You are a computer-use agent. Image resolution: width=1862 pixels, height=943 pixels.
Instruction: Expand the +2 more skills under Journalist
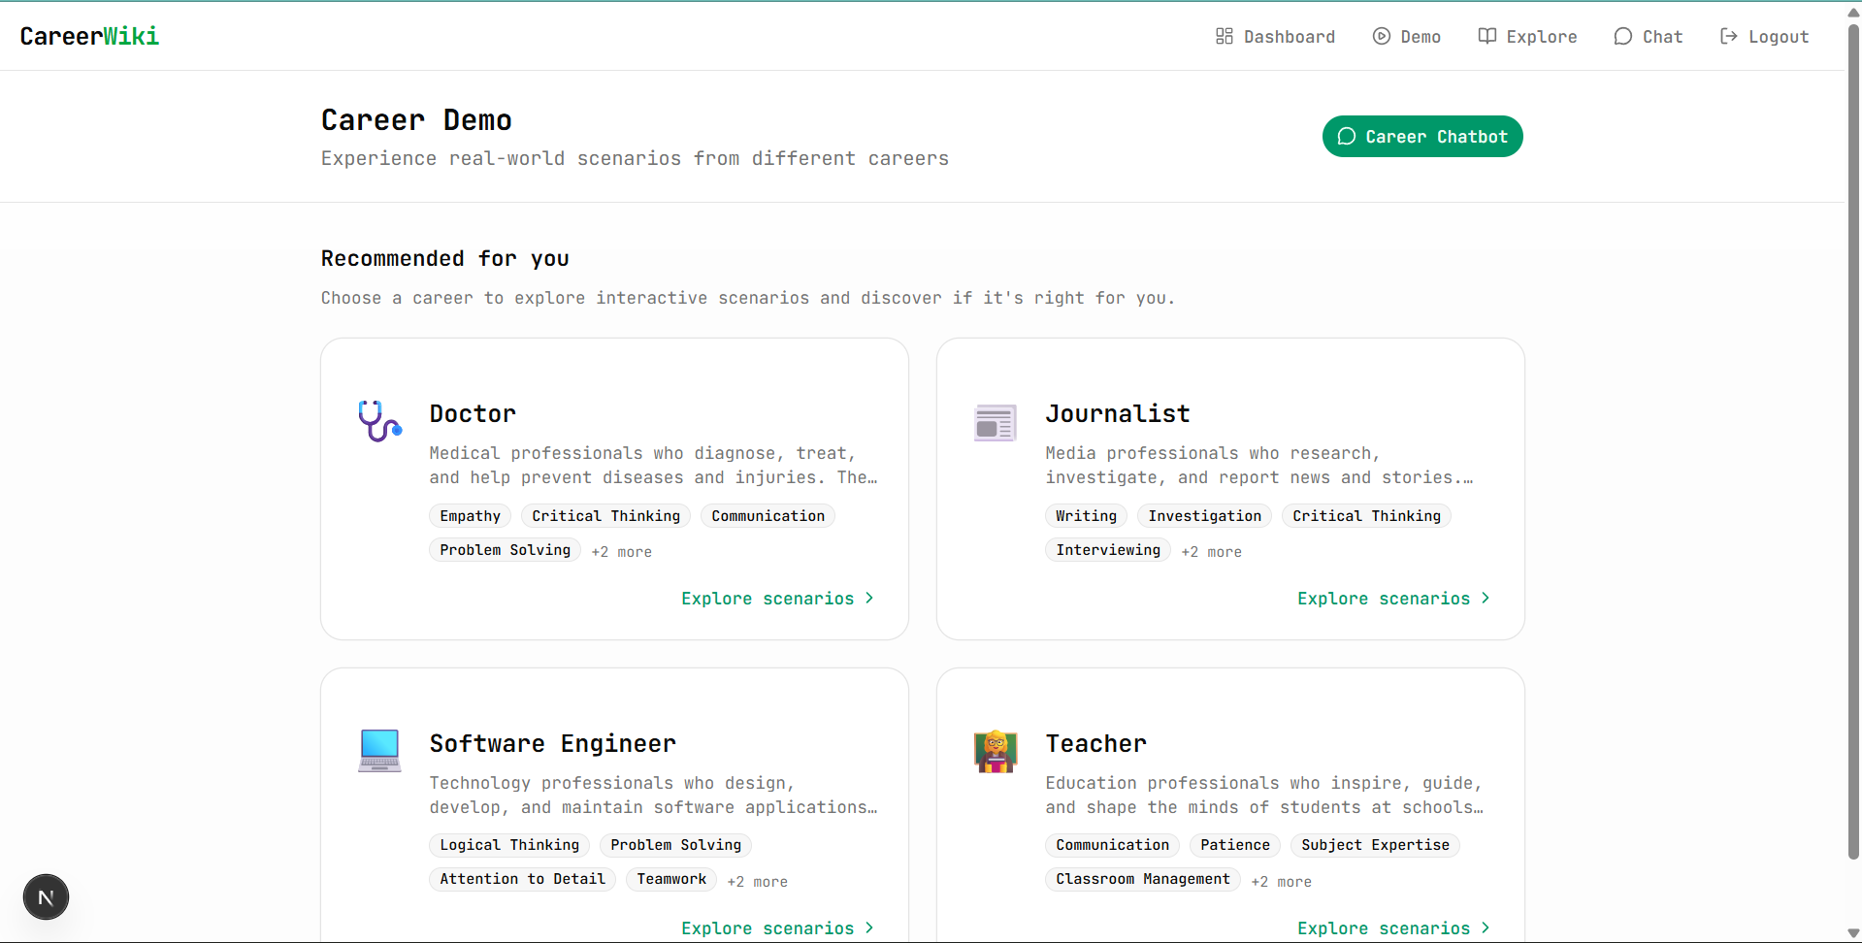click(x=1211, y=552)
